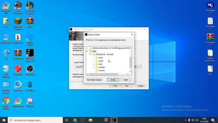Open the Discord desktop shortcut
218x123 pixels.
(x=30, y=102)
